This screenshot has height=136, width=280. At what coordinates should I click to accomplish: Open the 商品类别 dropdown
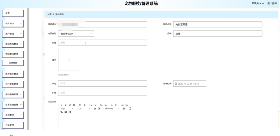point(76,34)
